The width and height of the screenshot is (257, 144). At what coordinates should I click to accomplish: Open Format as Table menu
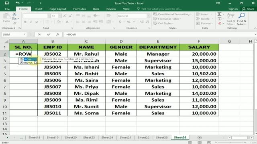tap(167, 19)
